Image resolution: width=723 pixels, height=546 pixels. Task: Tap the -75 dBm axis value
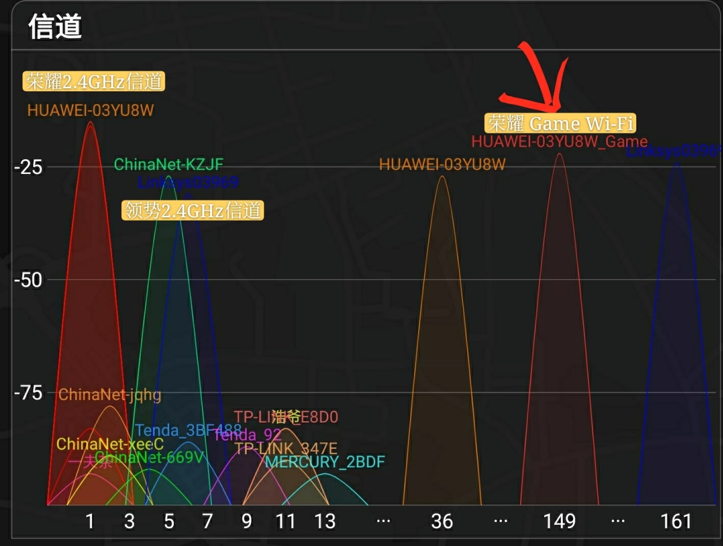tap(28, 393)
